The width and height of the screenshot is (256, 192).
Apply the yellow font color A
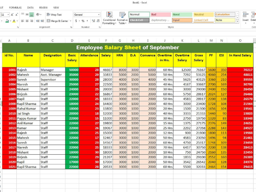click(14, 21)
